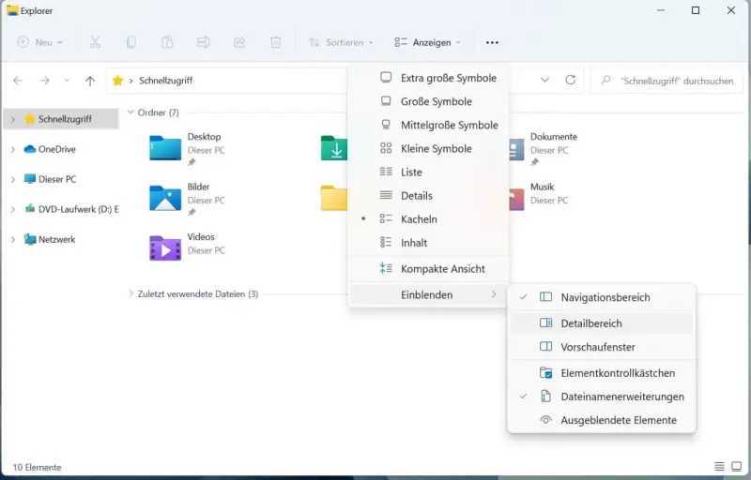Image resolution: width=751 pixels, height=480 pixels.
Task: Click the Dieser PC monitor icon
Action: [30, 179]
